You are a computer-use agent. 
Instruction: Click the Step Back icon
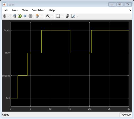click(15, 16)
